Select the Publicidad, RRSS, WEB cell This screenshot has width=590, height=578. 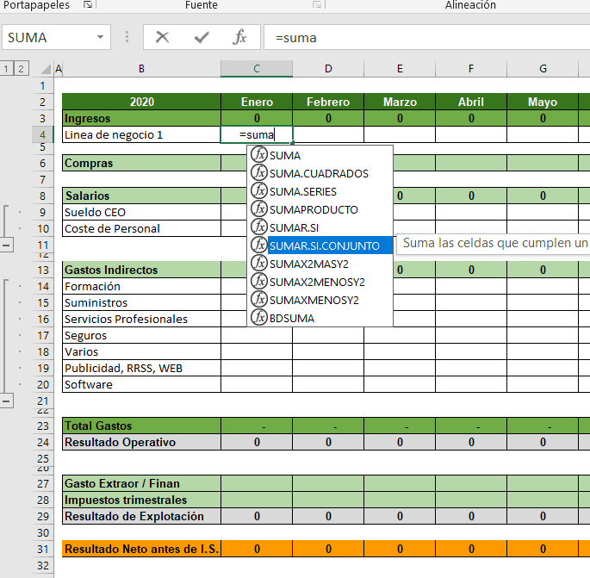click(141, 368)
